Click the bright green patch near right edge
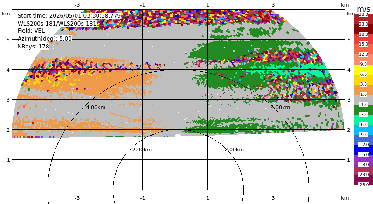373x204 pixels. point(317,70)
